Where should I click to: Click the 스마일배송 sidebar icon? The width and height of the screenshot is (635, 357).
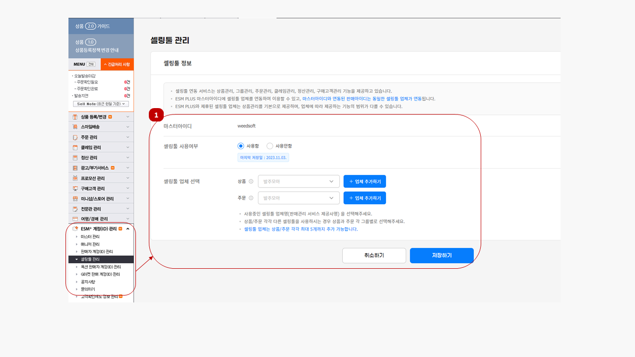point(75,127)
